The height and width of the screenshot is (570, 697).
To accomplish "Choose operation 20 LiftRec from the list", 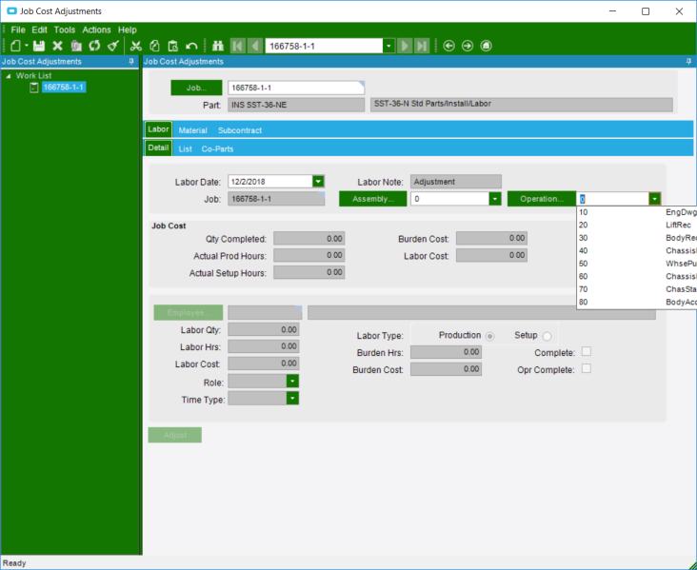I will tap(637, 226).
